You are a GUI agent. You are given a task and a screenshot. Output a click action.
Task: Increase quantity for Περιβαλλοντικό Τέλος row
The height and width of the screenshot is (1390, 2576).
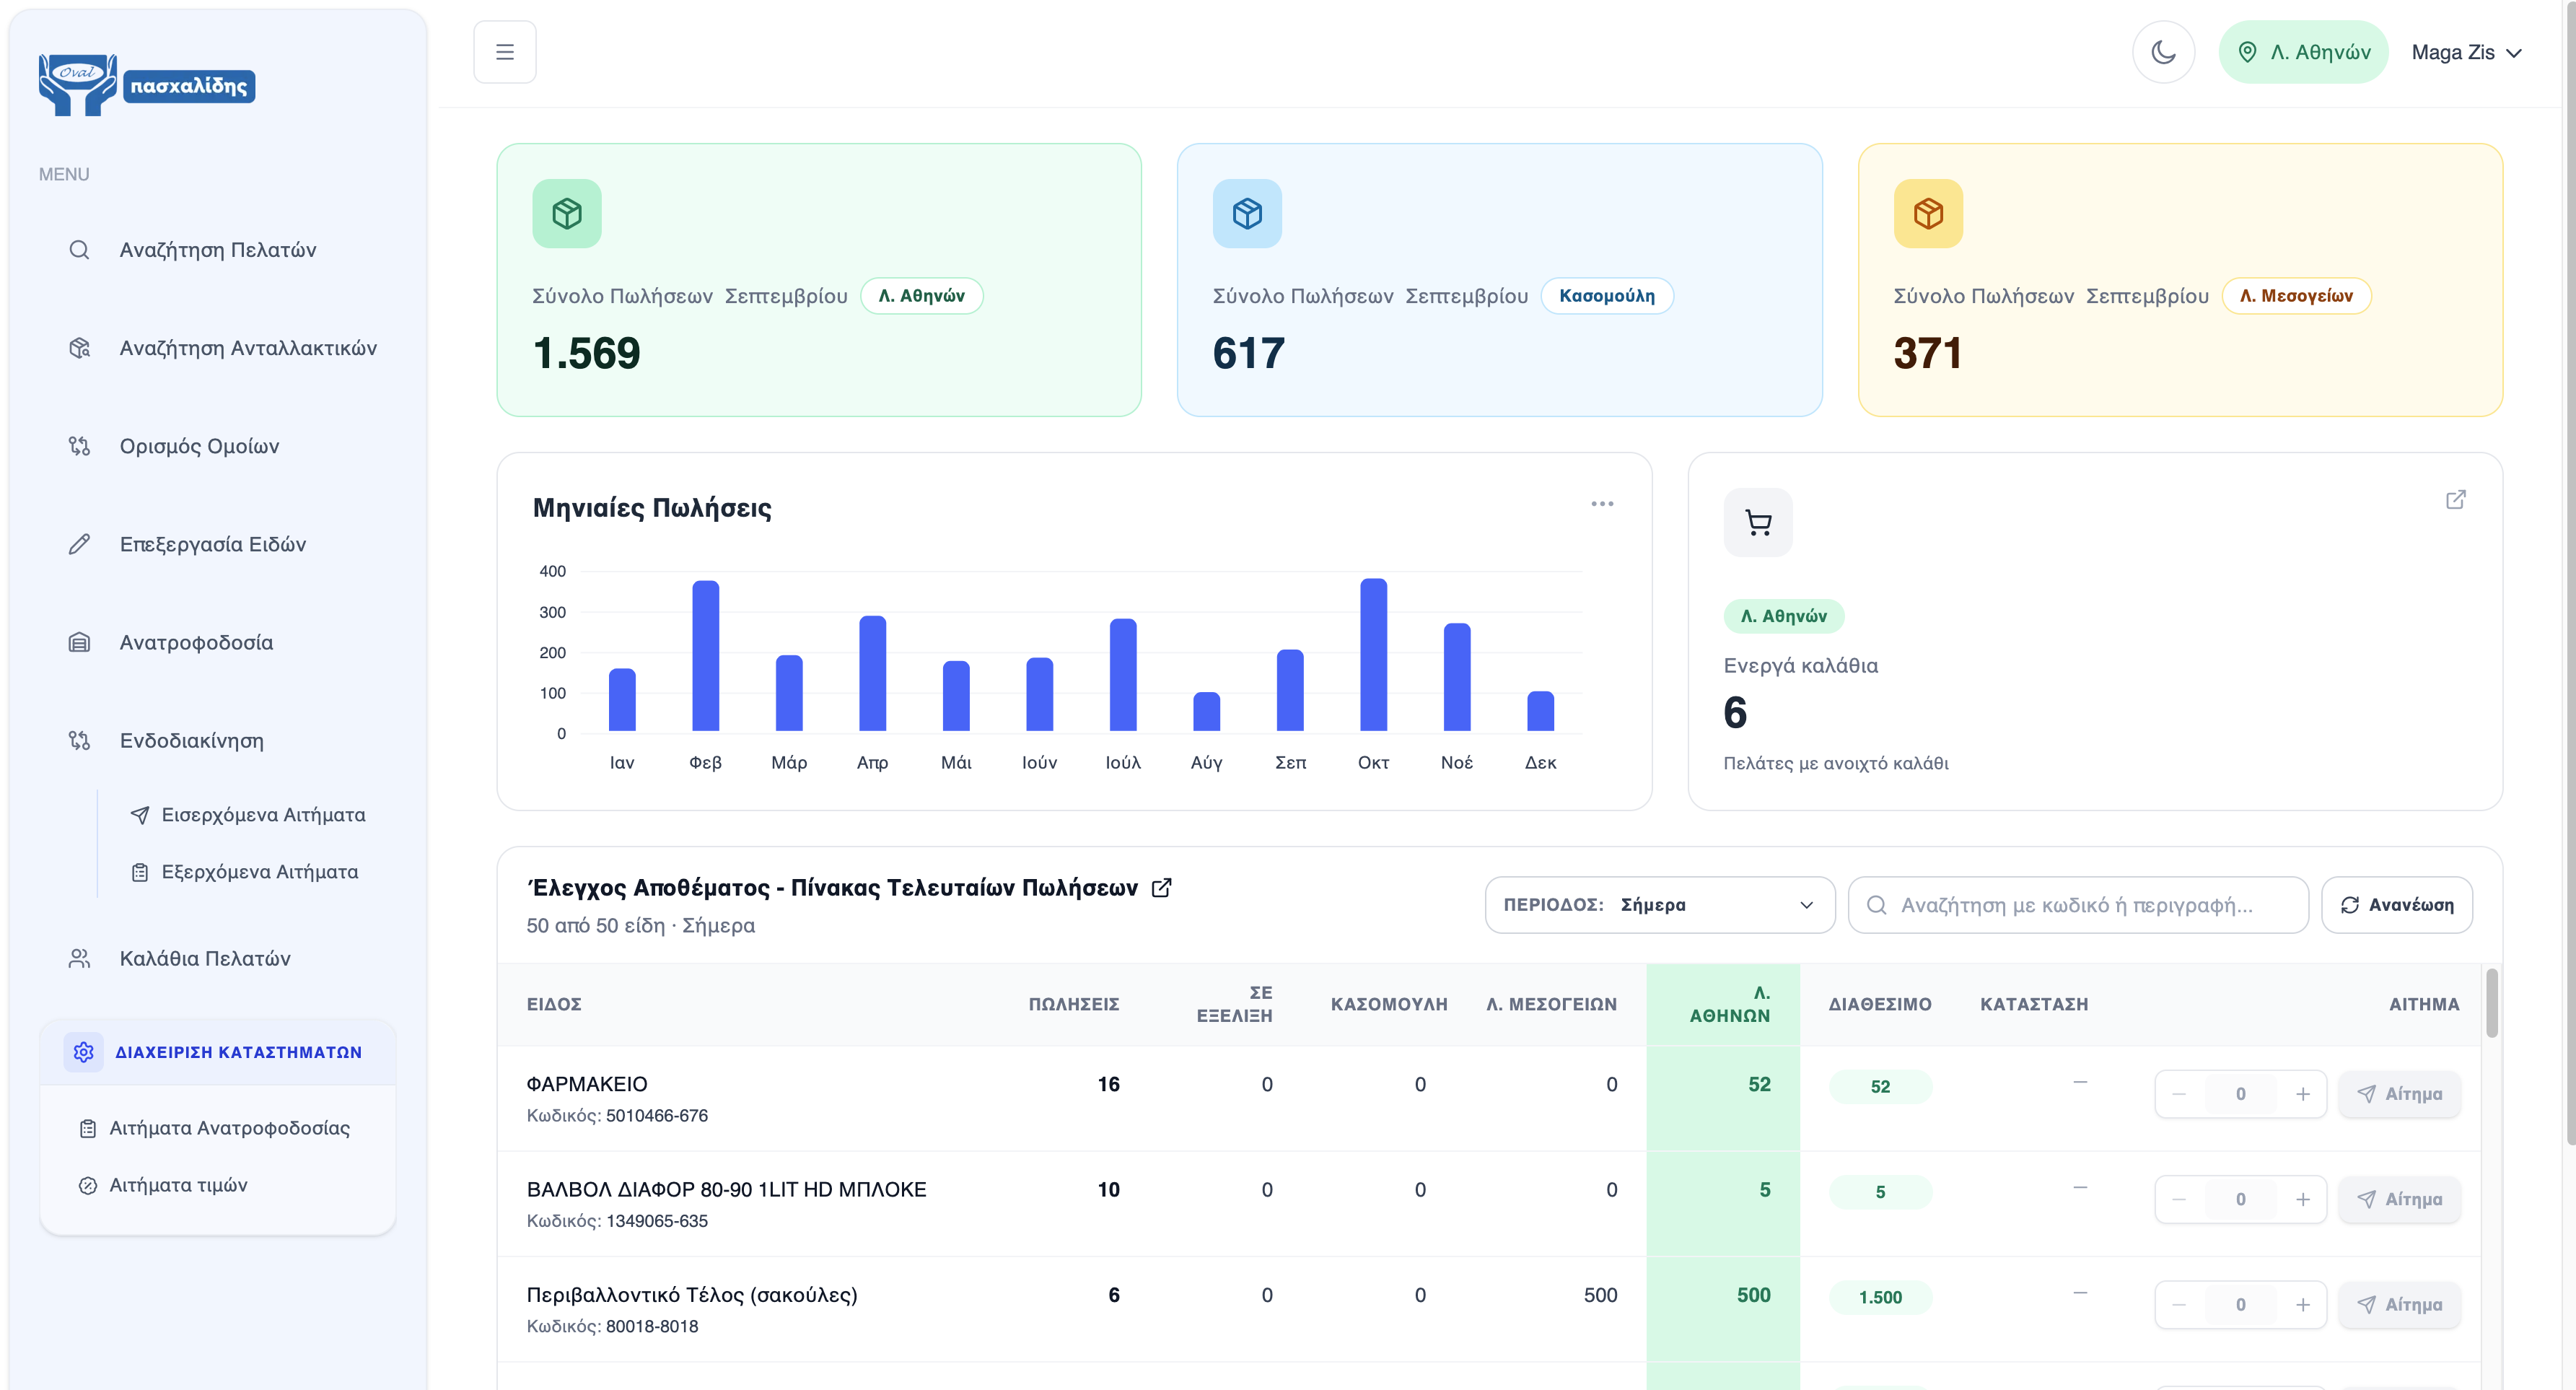coord(2302,1304)
